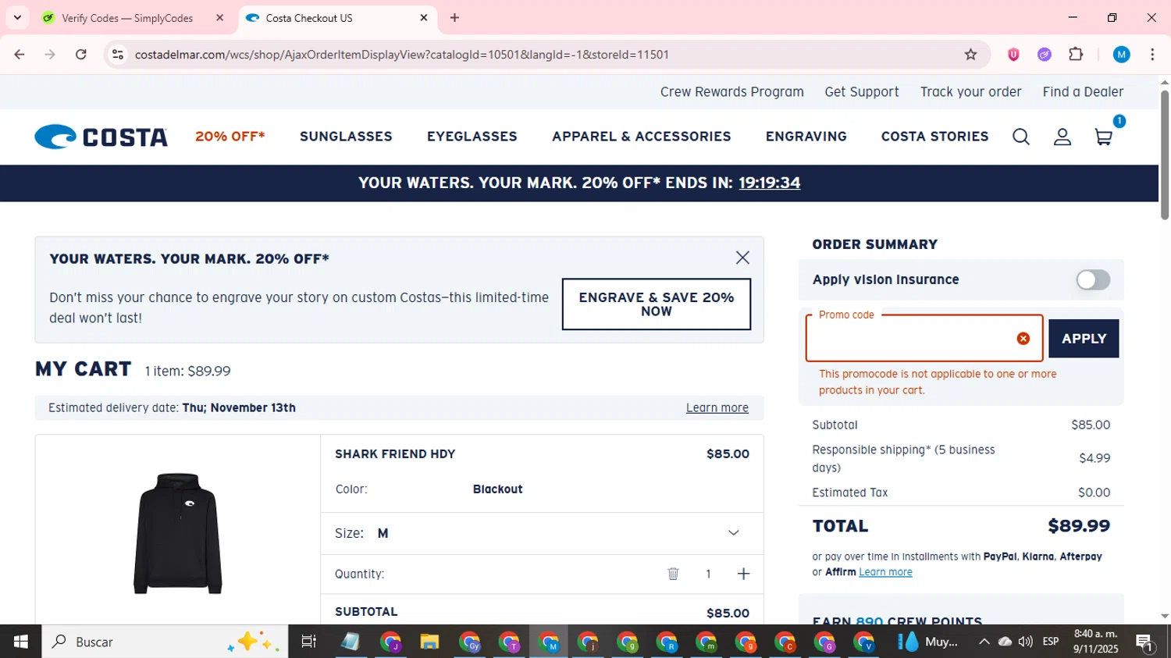Click Learn more beside delivery date
Image resolution: width=1171 pixels, height=658 pixels.
(717, 407)
